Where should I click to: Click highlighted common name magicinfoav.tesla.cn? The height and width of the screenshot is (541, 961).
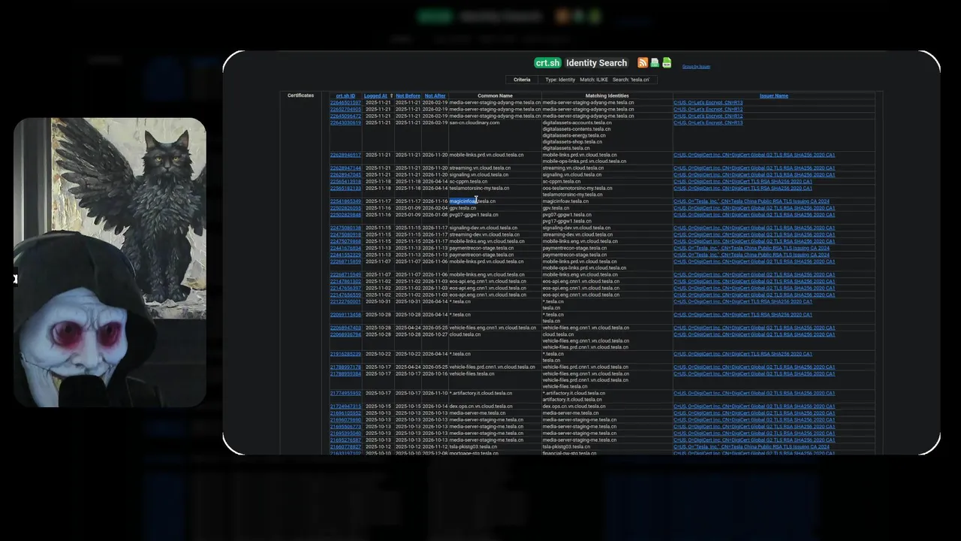coord(472,201)
